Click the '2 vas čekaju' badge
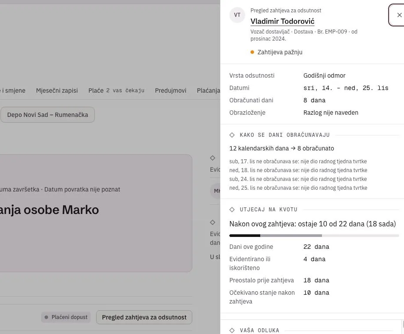404x334 pixels. tap(125, 90)
